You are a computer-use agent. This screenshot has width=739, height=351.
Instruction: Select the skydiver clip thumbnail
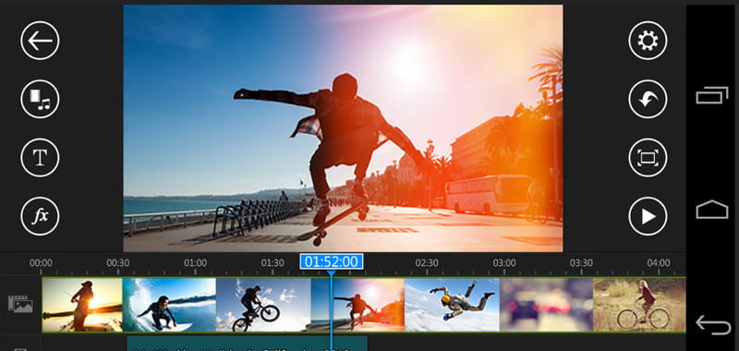(452, 305)
